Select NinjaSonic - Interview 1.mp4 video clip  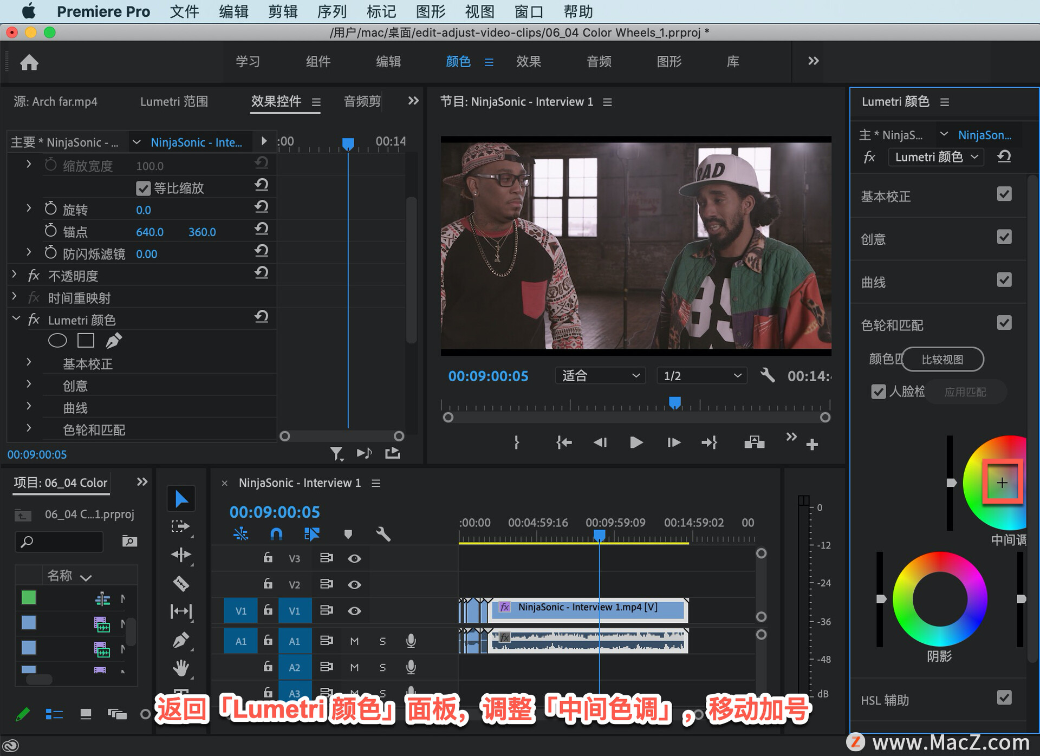click(x=589, y=611)
